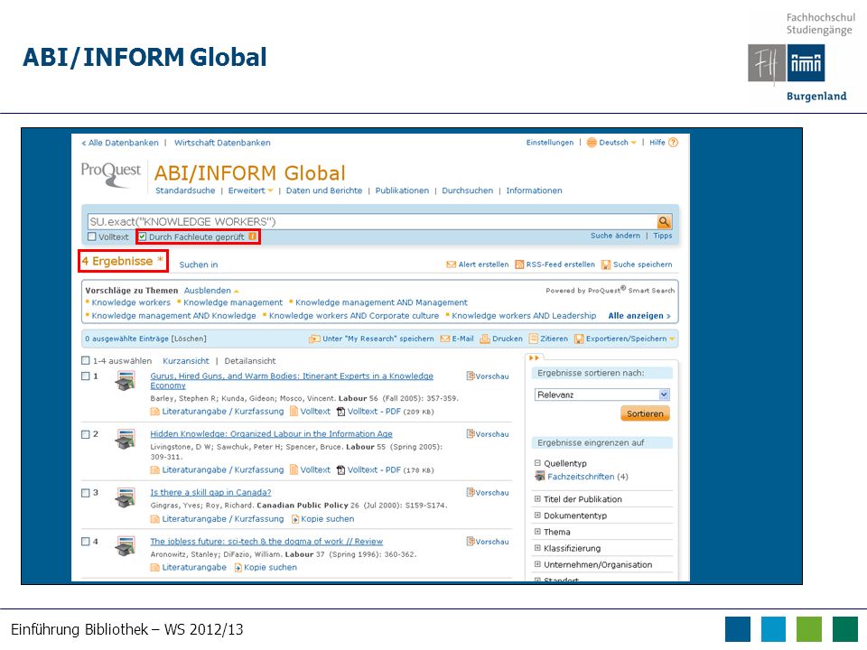
Task: Click the Löschen link for selected entries
Action: coord(189,339)
